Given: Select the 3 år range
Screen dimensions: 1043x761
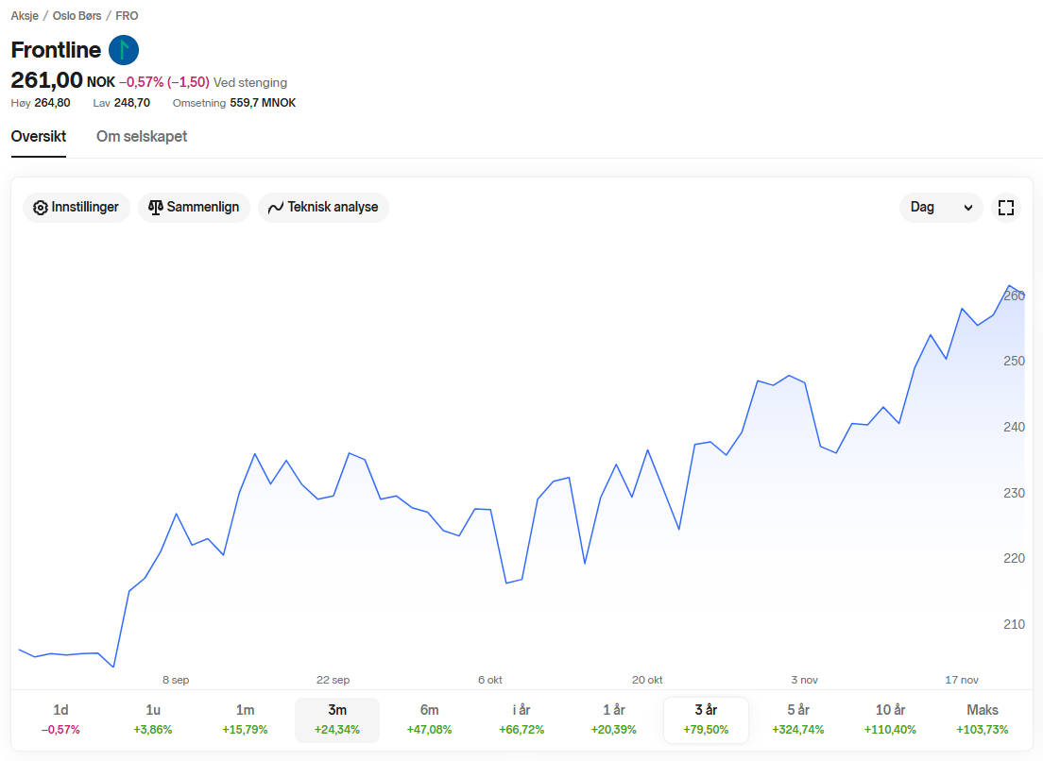Looking at the screenshot, I should (706, 719).
